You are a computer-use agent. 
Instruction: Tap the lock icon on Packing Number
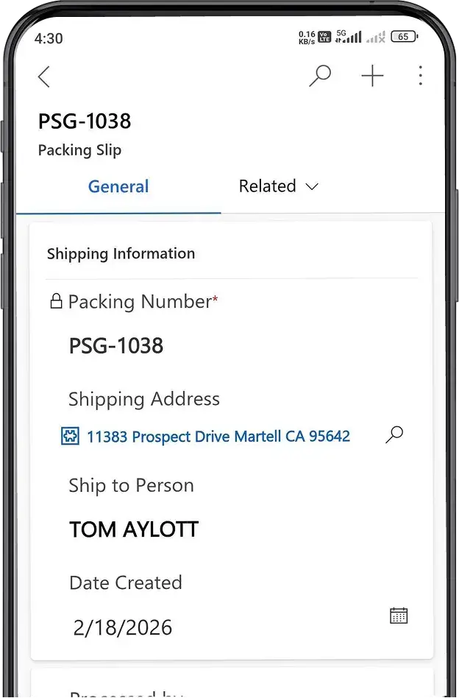57,301
